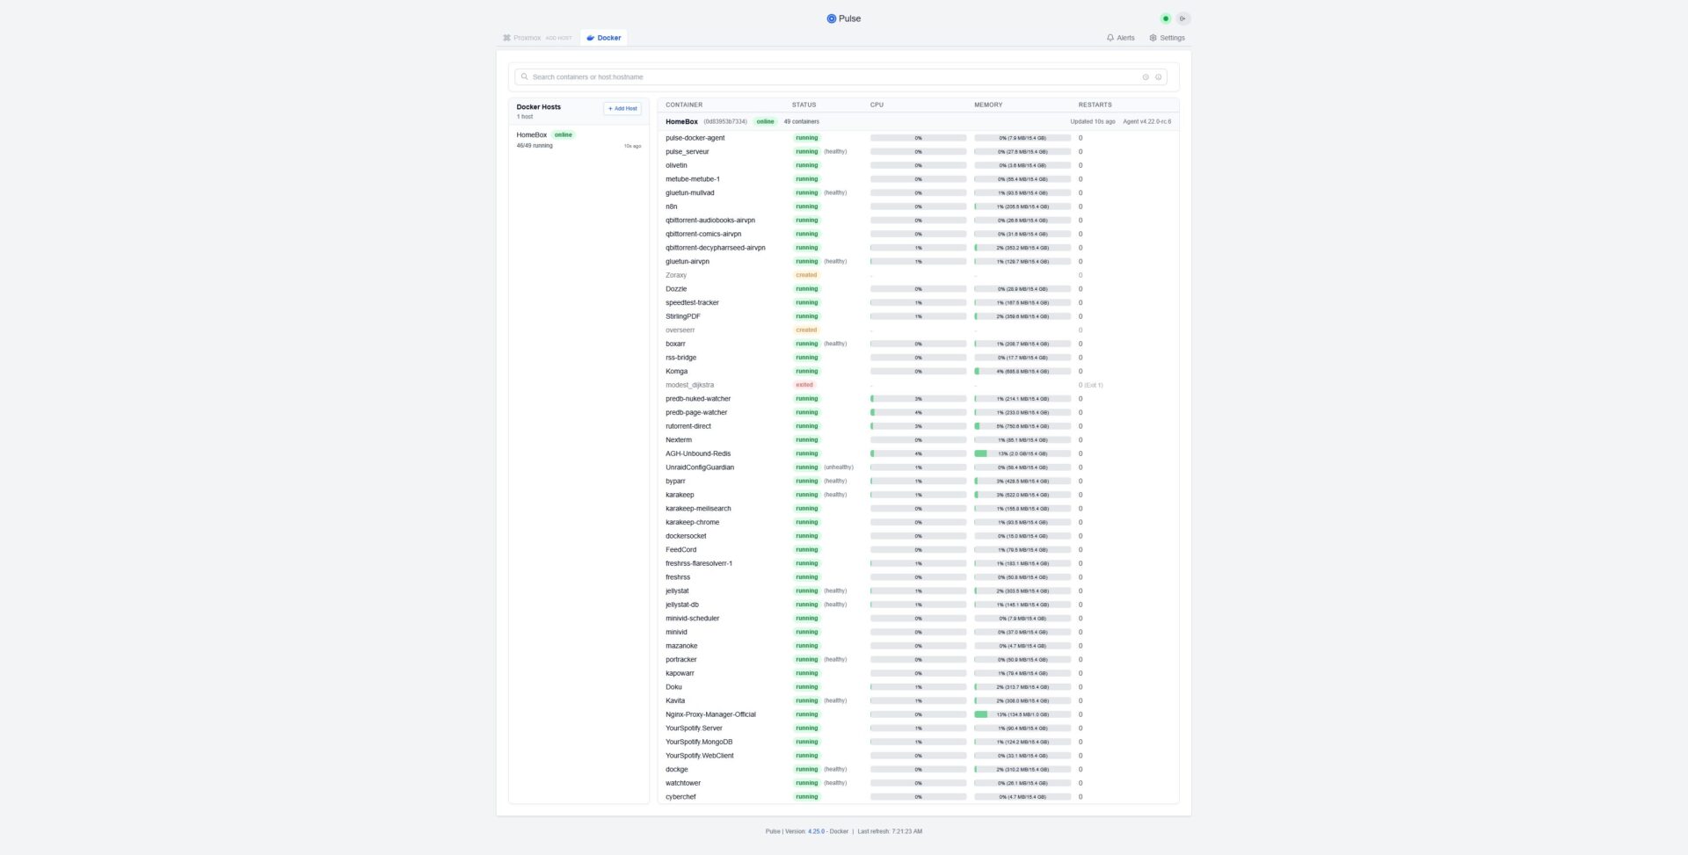Collapse the HomeBox group header row in table
The height and width of the screenshot is (855, 1688).
[681, 122]
